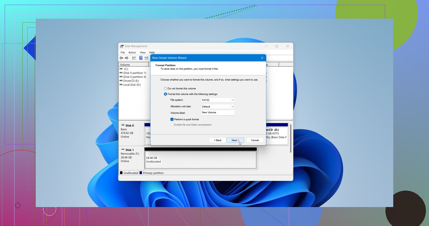Screen dimensions: 429x226
Task: Select the Local Disk (D:) volume row
Action: [x=135, y=85]
